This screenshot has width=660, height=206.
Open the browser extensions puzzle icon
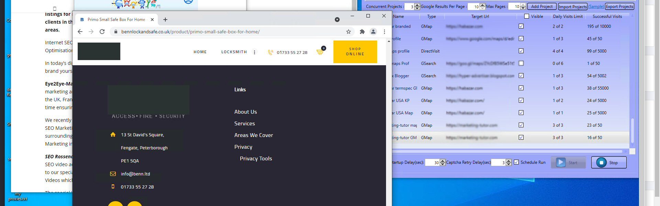click(x=362, y=32)
